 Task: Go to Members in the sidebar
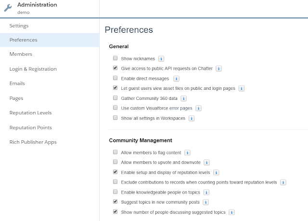pyautogui.click(x=21, y=54)
